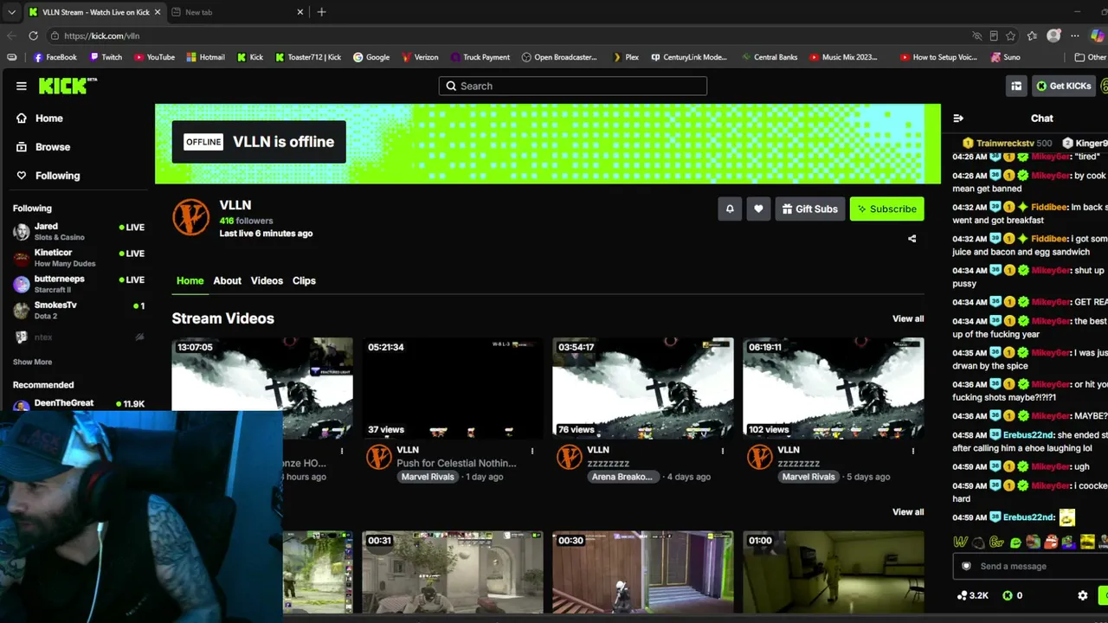Viewport: 1108px width, 623px height.
Task: Close the New tab browser tab
Action: 300,12
